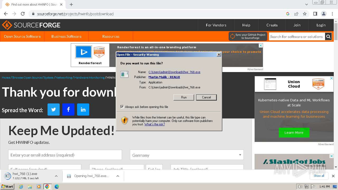Screen dimensions: 338x190
Task: Click the System breadcrumb link
Action: pos(49,78)
